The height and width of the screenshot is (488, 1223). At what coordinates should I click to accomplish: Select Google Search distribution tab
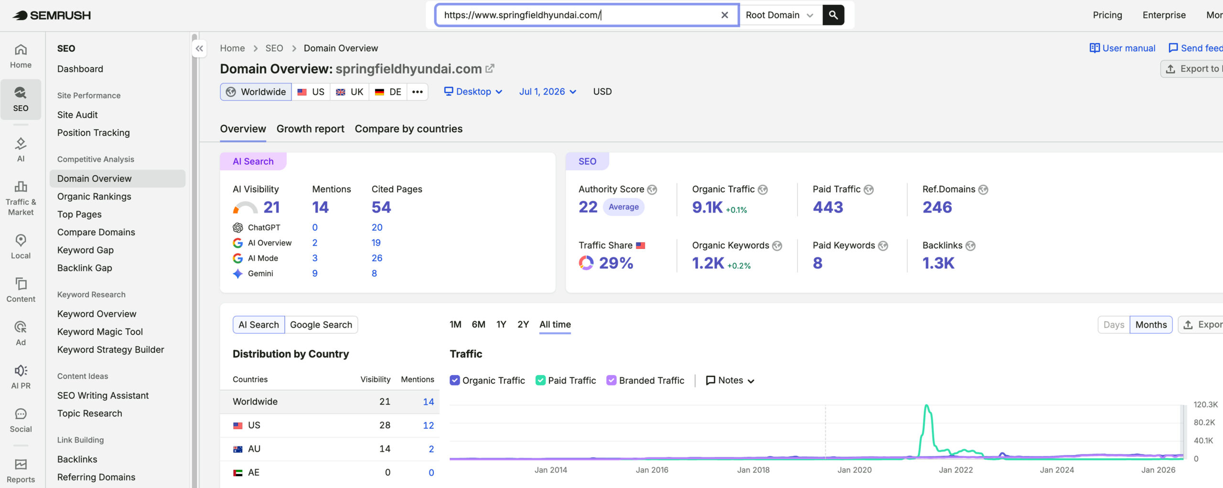(321, 325)
